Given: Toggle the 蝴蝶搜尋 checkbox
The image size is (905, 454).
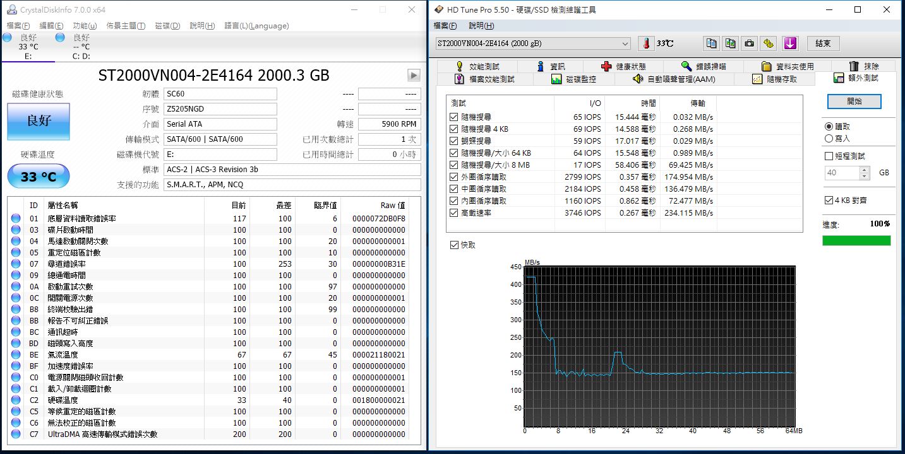Looking at the screenshot, I should click(x=453, y=141).
